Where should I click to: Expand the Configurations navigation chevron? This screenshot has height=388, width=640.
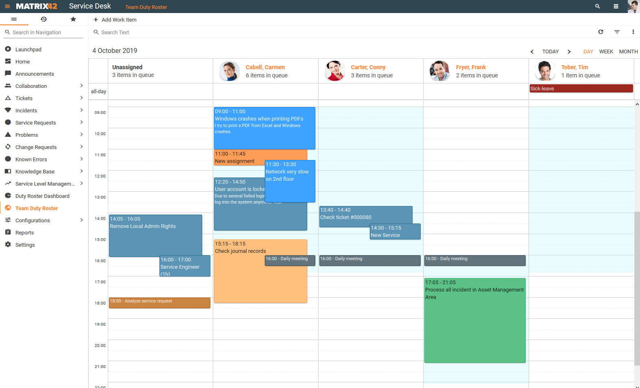coord(81,220)
